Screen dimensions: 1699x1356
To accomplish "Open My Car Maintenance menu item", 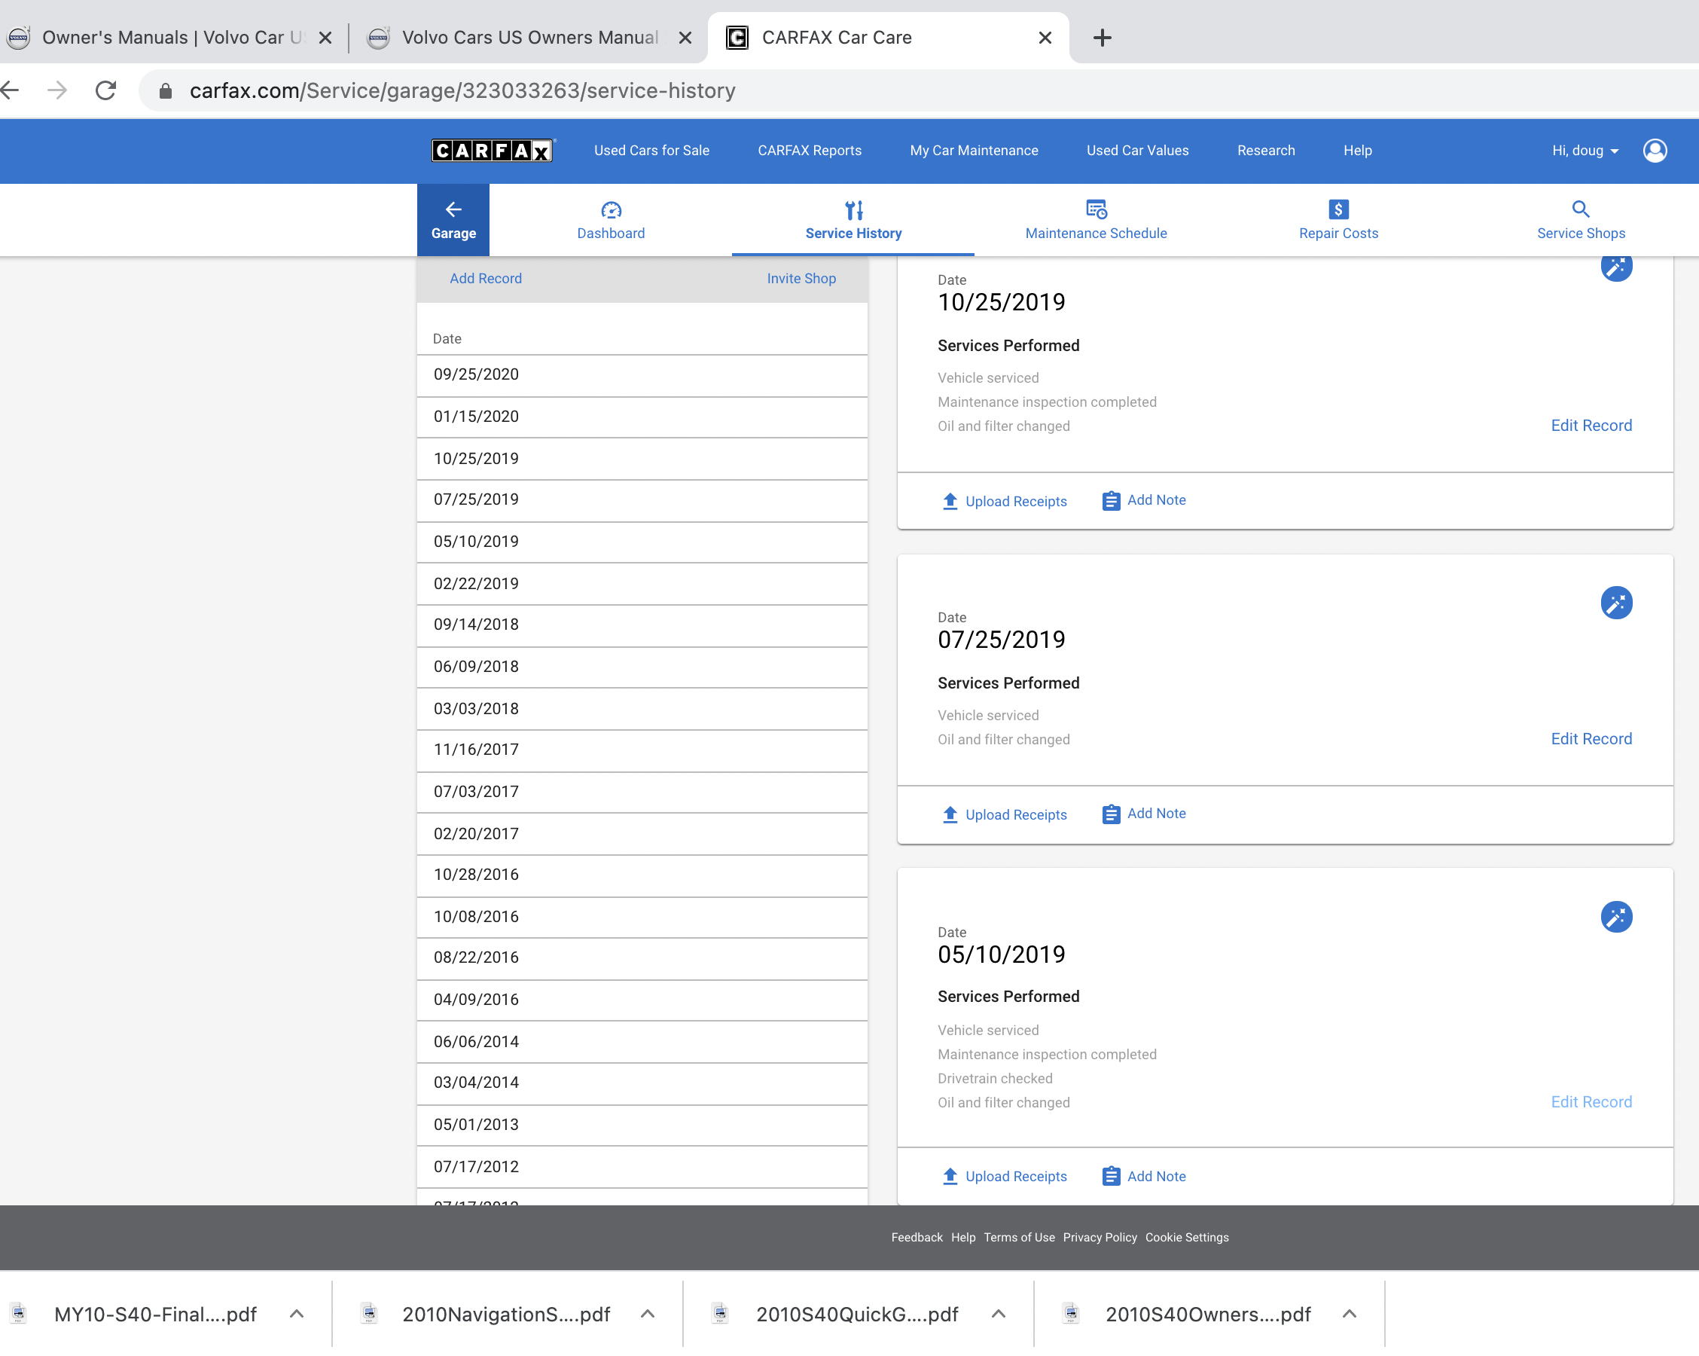I will (x=974, y=151).
